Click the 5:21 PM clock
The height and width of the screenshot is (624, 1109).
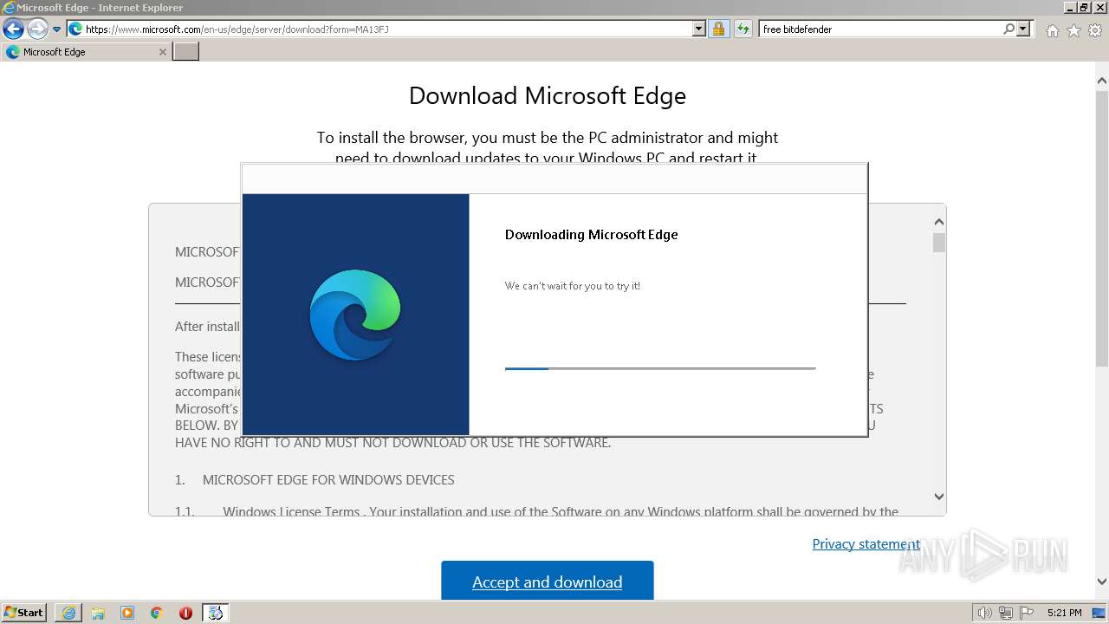[1064, 613]
